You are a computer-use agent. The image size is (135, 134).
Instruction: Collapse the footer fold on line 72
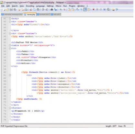tap(10, 108)
